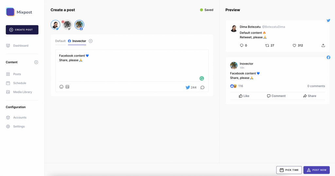Click Share in Facebook preview
The image size is (335, 176).
[x=309, y=96]
